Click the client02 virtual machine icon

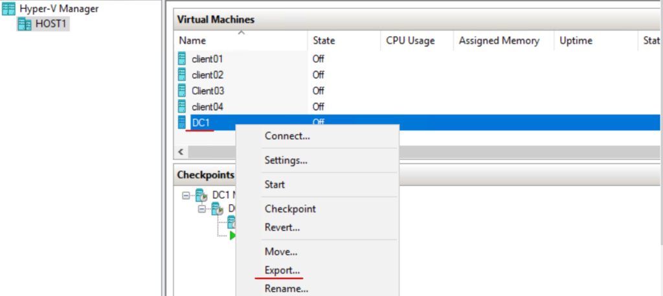pos(182,74)
